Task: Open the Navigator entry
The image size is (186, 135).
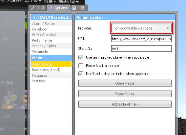Action: tap(51, 75)
